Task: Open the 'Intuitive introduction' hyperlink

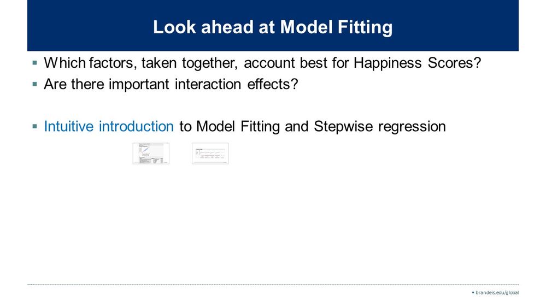Action: pos(108,126)
